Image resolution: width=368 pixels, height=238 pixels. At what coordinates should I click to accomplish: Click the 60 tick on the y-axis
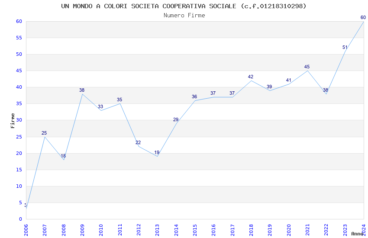pos(19,21)
